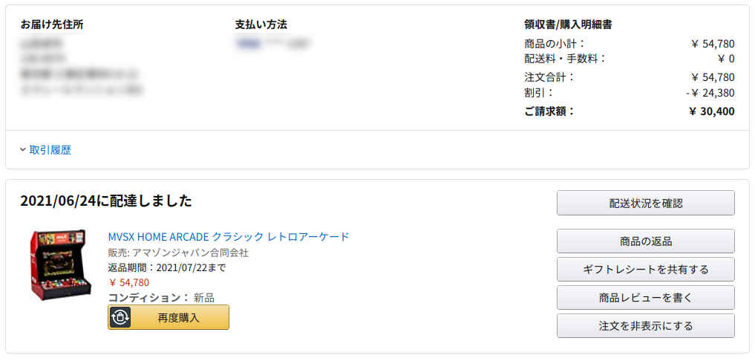Write a review via 商品レビューを書く
755x361 pixels.
coord(645,297)
